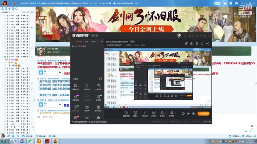Image resolution: width=257 pixels, height=144 pixels.
Task: Expand channel row 506
Action: 5,83
